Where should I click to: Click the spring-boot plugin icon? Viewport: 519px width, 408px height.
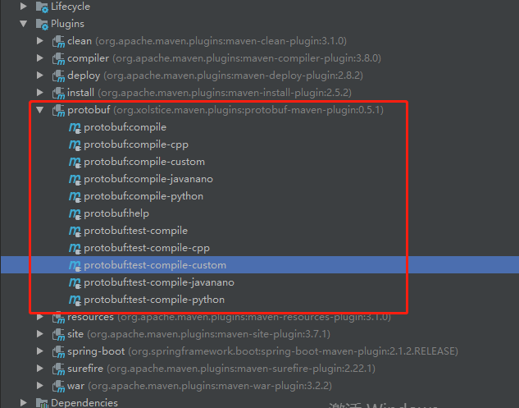(x=58, y=351)
